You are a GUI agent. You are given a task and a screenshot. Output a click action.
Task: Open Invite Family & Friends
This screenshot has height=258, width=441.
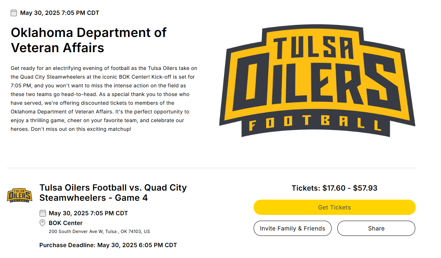292,228
